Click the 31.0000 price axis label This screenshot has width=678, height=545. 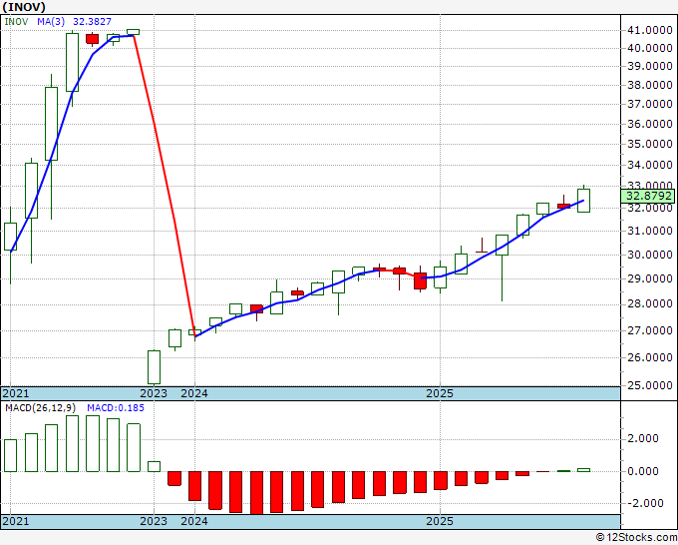coord(649,231)
